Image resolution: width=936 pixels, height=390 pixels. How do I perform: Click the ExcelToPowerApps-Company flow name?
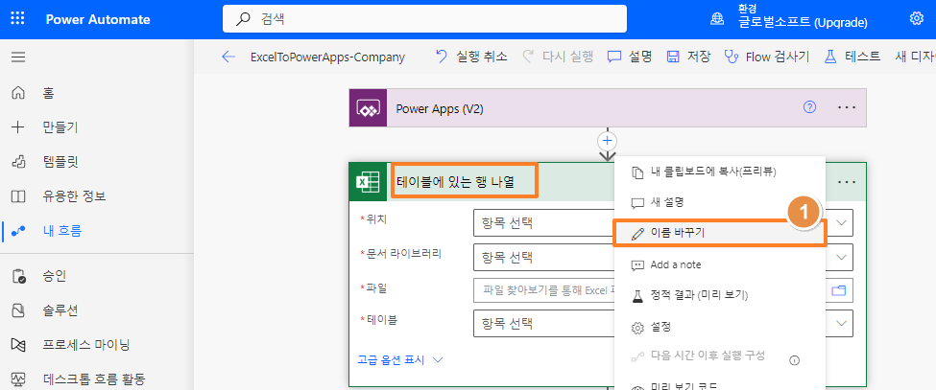[x=327, y=57]
